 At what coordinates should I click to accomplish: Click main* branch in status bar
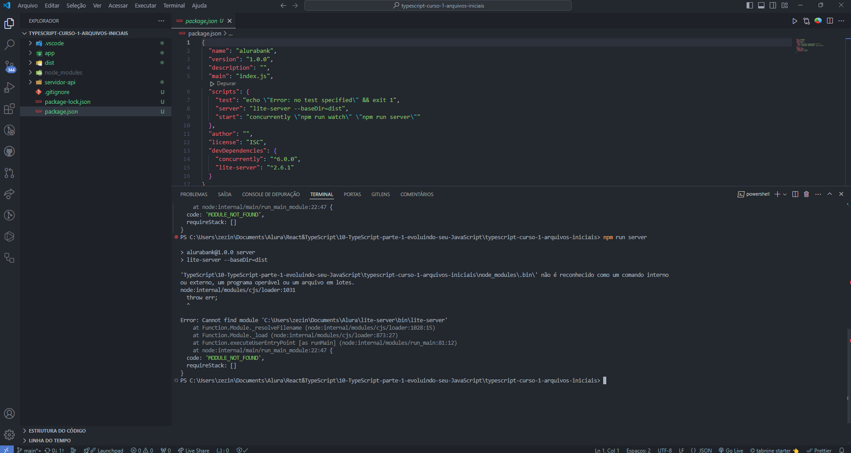(x=29, y=450)
